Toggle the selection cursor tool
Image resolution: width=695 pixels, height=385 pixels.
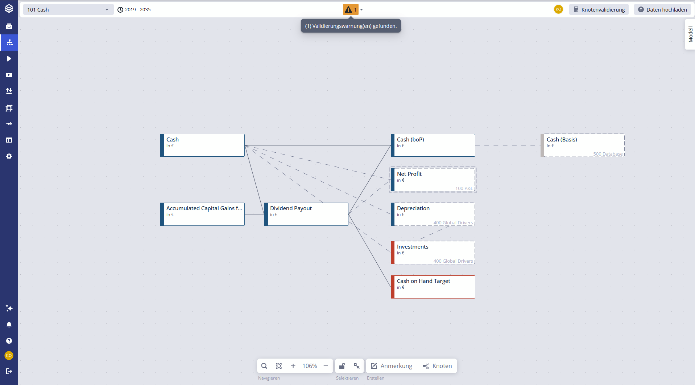click(357, 366)
